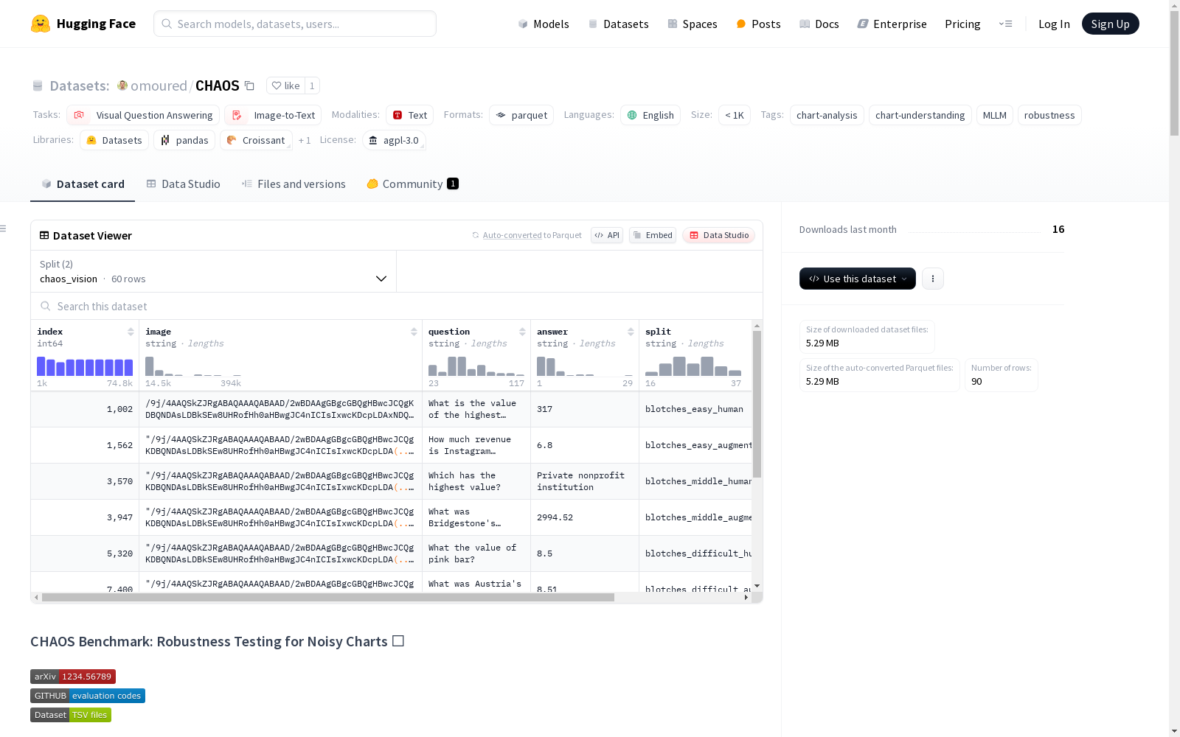Select the Visual Question Answering task tag

tap(143, 115)
